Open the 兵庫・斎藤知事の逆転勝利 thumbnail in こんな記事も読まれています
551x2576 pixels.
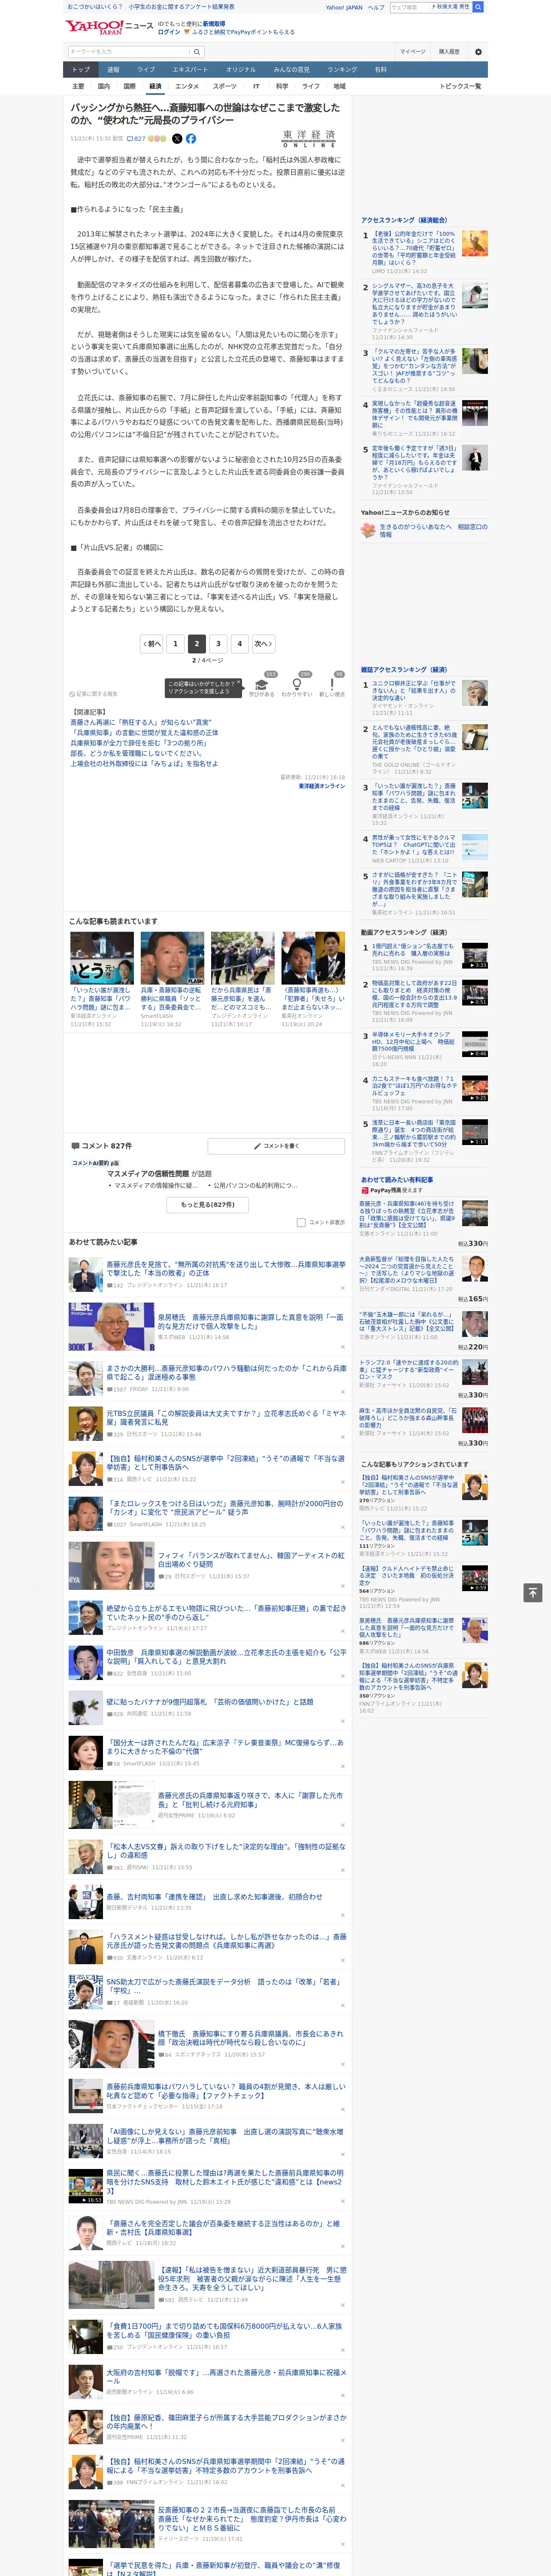tap(172, 958)
